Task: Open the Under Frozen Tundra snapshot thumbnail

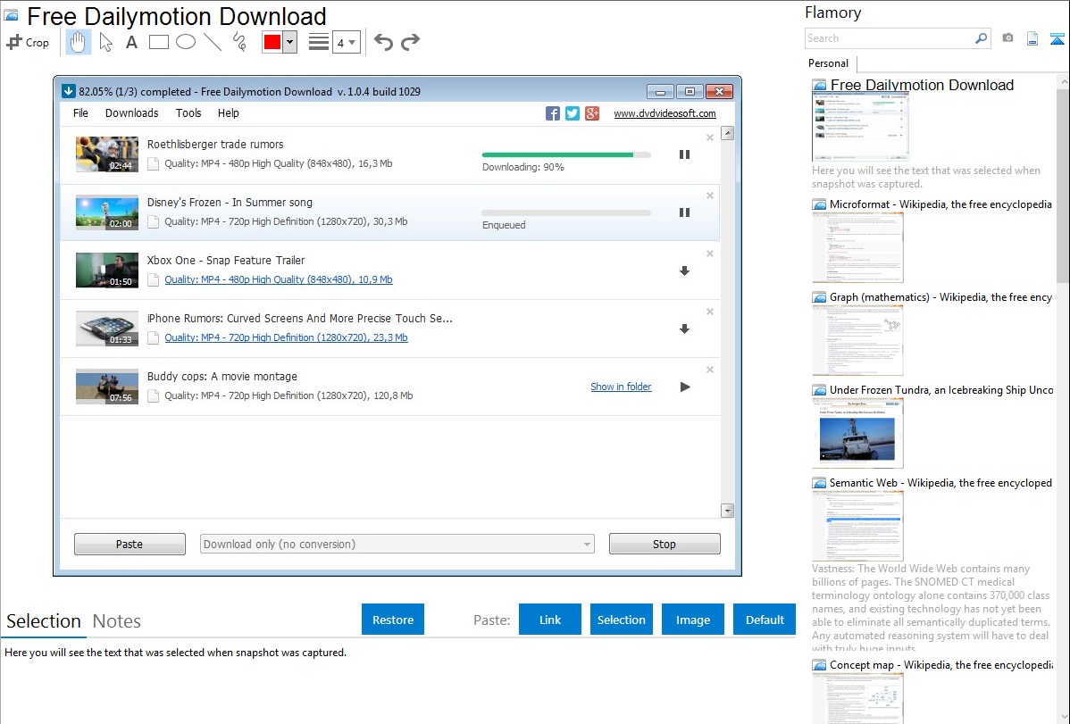Action: point(858,433)
